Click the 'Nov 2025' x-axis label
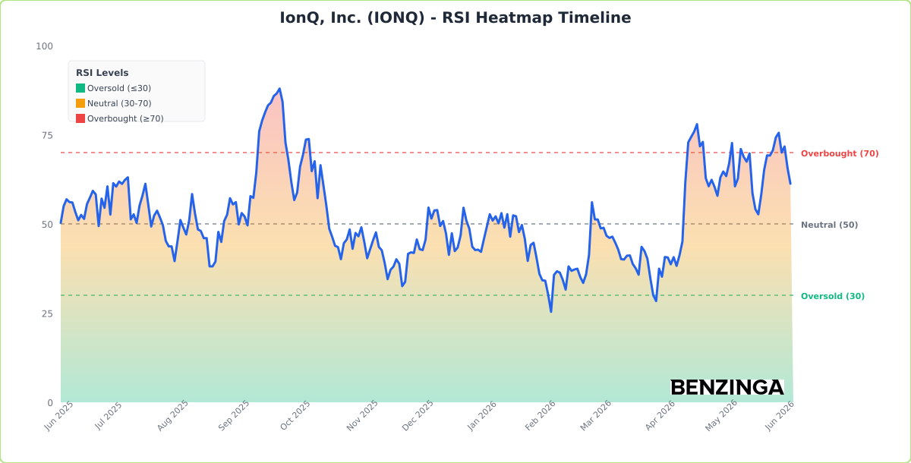This screenshot has width=911, height=463. tap(361, 416)
